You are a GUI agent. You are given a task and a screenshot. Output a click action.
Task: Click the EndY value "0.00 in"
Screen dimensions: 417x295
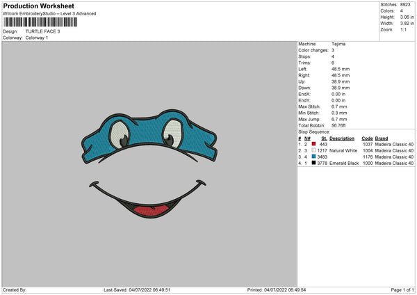338,100
